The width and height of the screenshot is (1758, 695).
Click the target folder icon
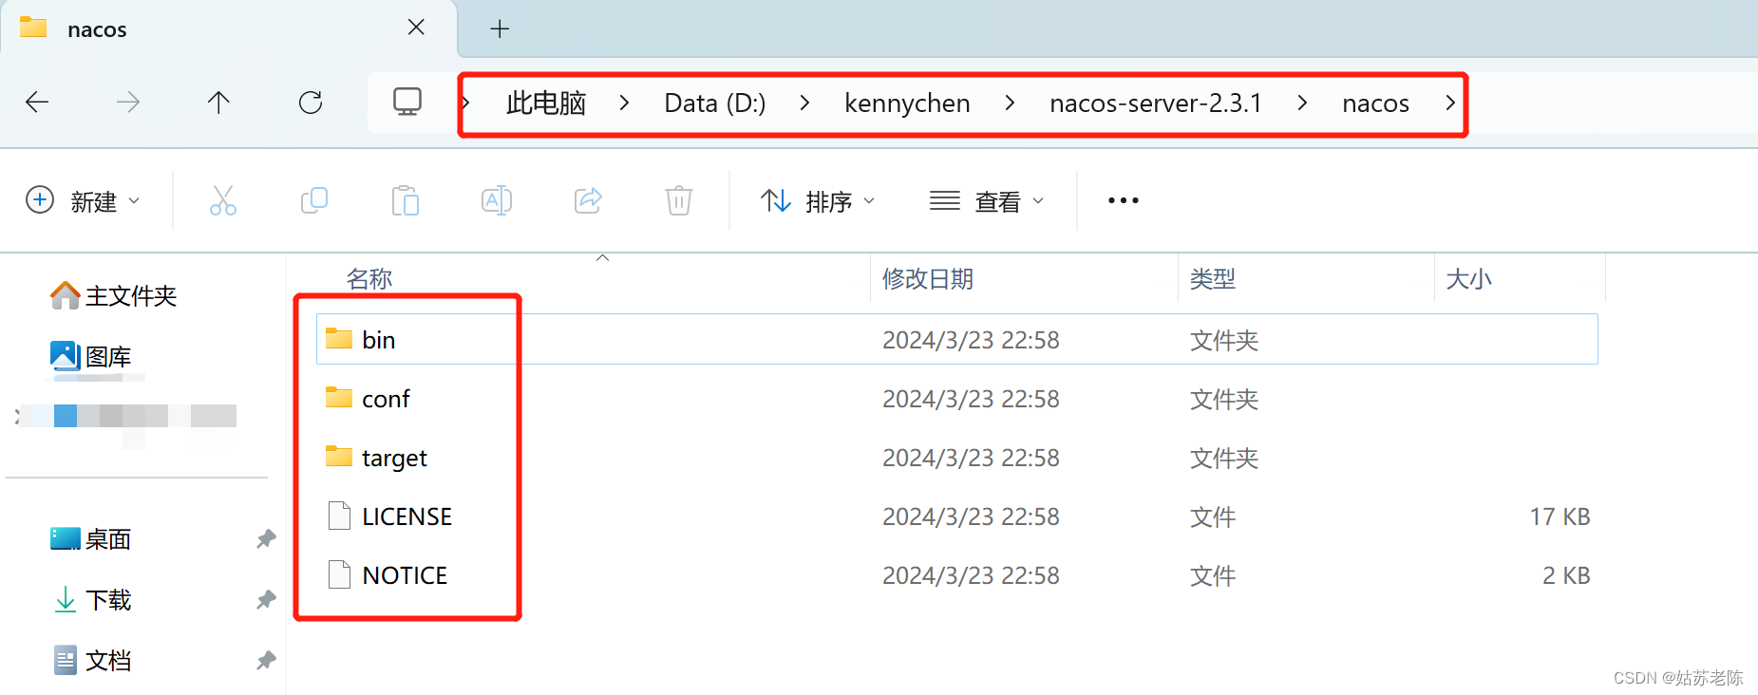click(x=339, y=456)
